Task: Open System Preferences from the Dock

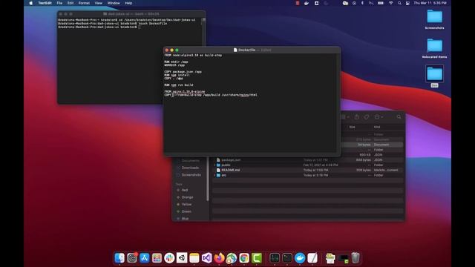Action: (x=132, y=258)
